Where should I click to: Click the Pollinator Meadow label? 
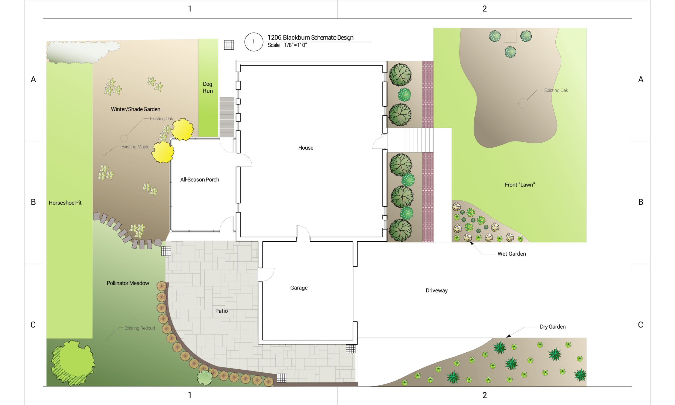click(x=128, y=283)
